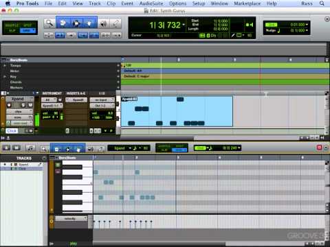330x247 pixels.
Task: Click the notation view icon in MIDI editor
Action: click(x=30, y=148)
